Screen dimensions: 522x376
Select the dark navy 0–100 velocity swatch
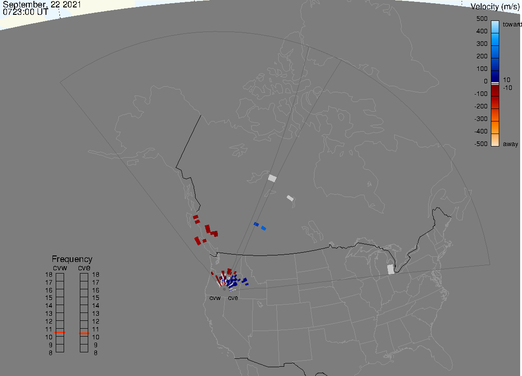(495, 76)
